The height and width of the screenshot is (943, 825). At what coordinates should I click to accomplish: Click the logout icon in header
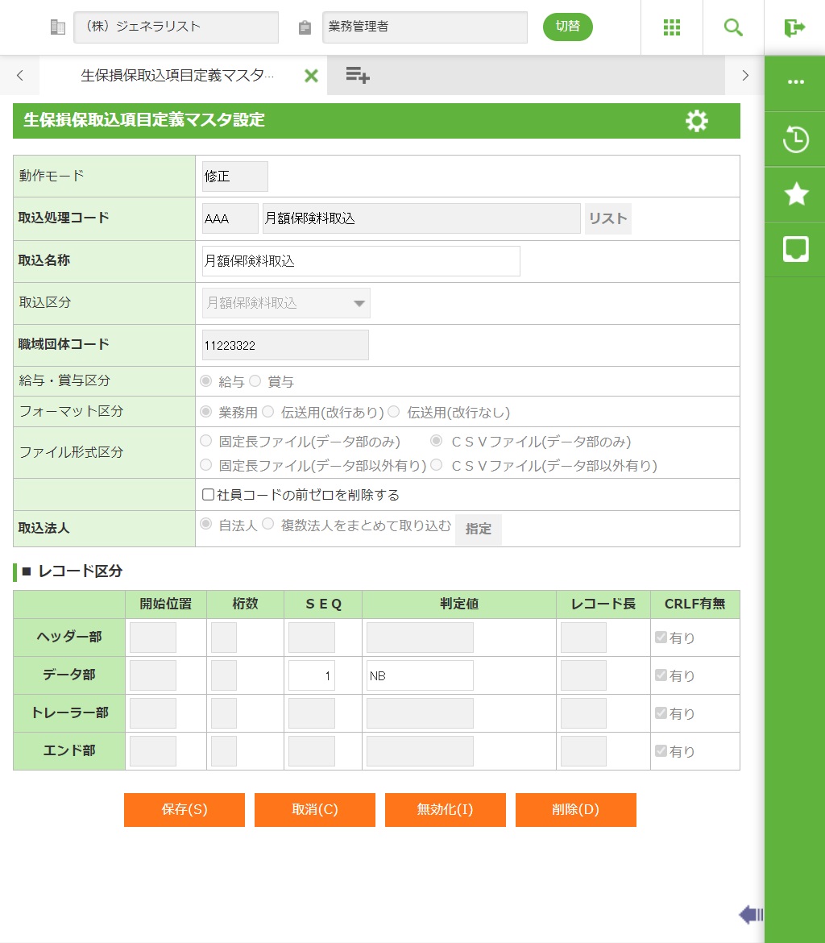(x=794, y=27)
